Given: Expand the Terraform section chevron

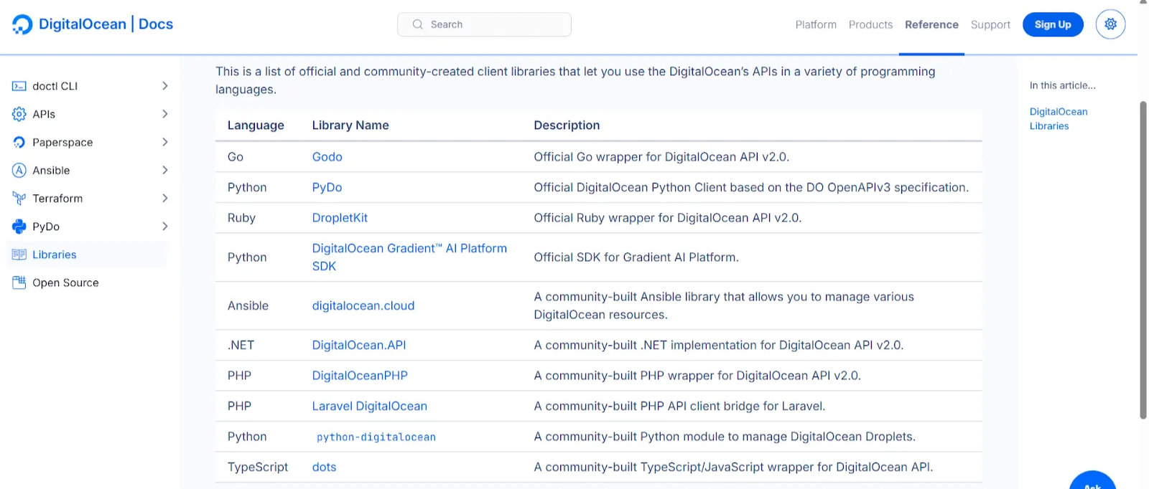Looking at the screenshot, I should [x=165, y=198].
